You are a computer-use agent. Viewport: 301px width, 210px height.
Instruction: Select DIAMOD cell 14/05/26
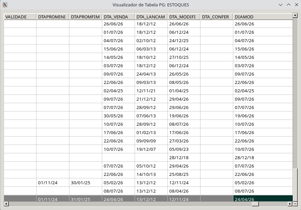(263, 58)
